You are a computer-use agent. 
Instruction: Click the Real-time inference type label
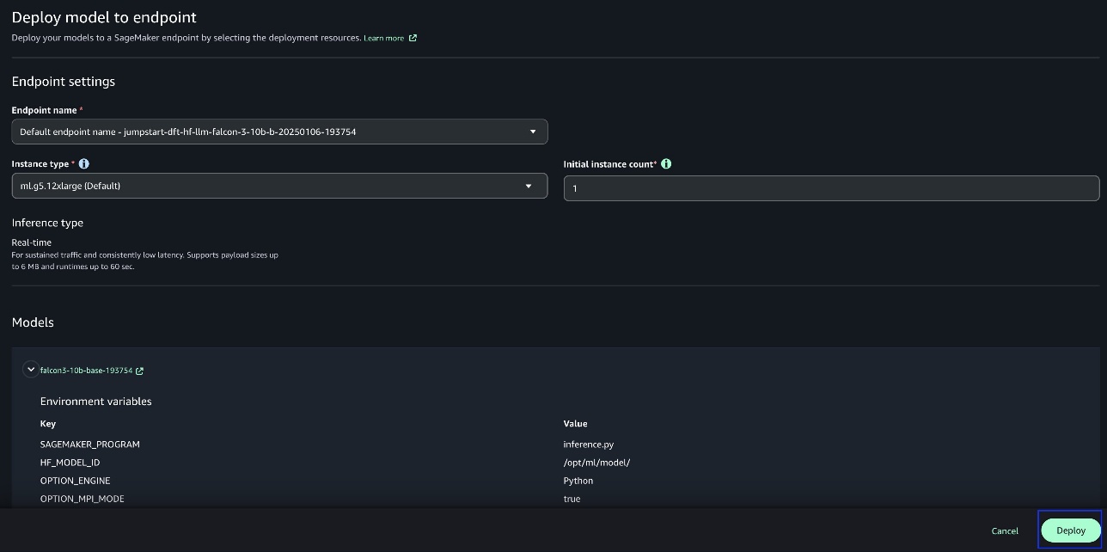click(32, 242)
